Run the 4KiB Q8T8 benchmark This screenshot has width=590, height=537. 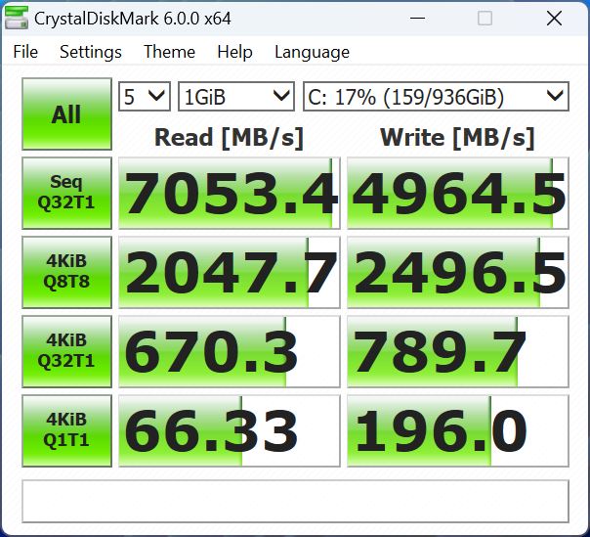(x=66, y=272)
